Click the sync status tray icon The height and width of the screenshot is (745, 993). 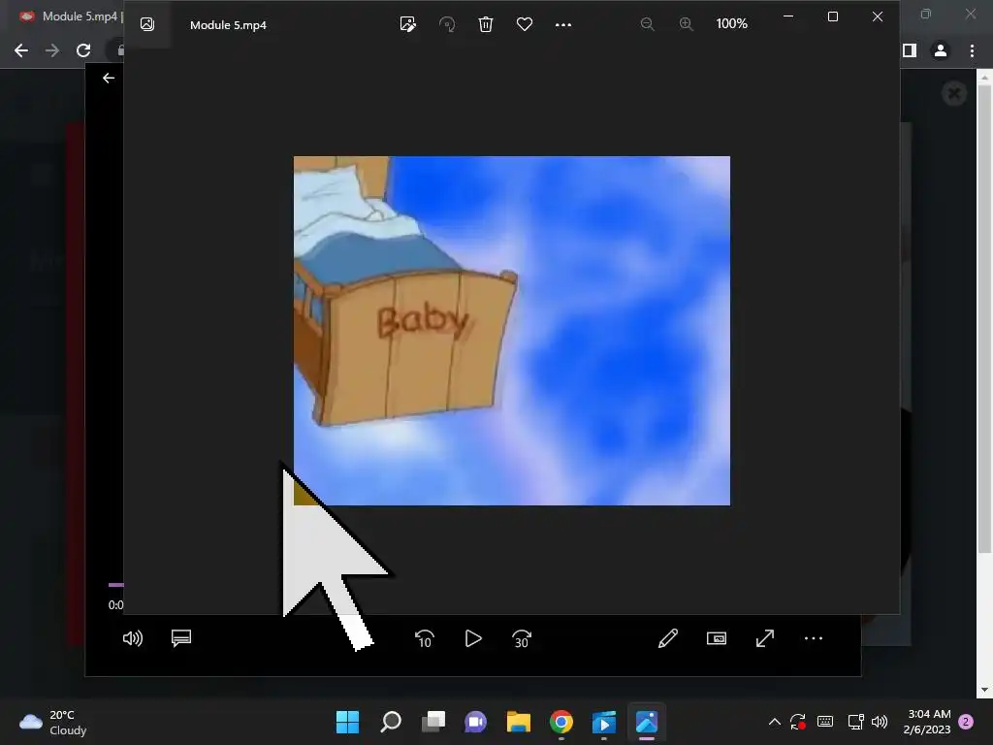click(x=798, y=722)
